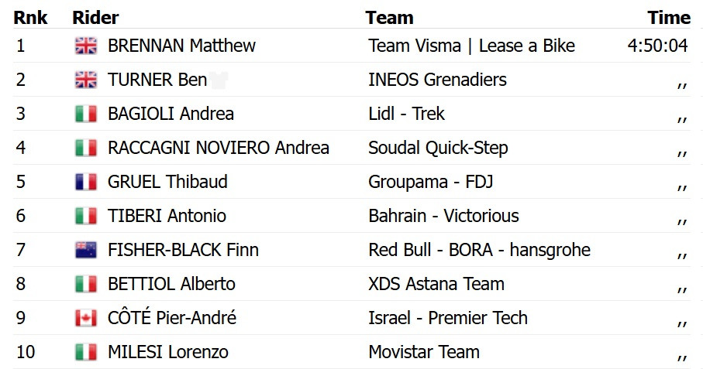Sort results by the Rnk column header
703x369 pixels.
click(30, 17)
